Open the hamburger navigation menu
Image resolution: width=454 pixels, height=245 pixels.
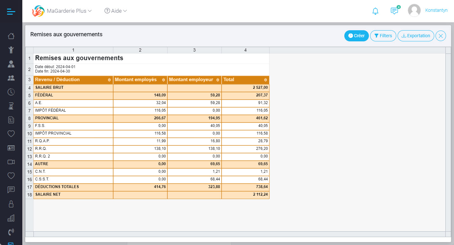11,11
